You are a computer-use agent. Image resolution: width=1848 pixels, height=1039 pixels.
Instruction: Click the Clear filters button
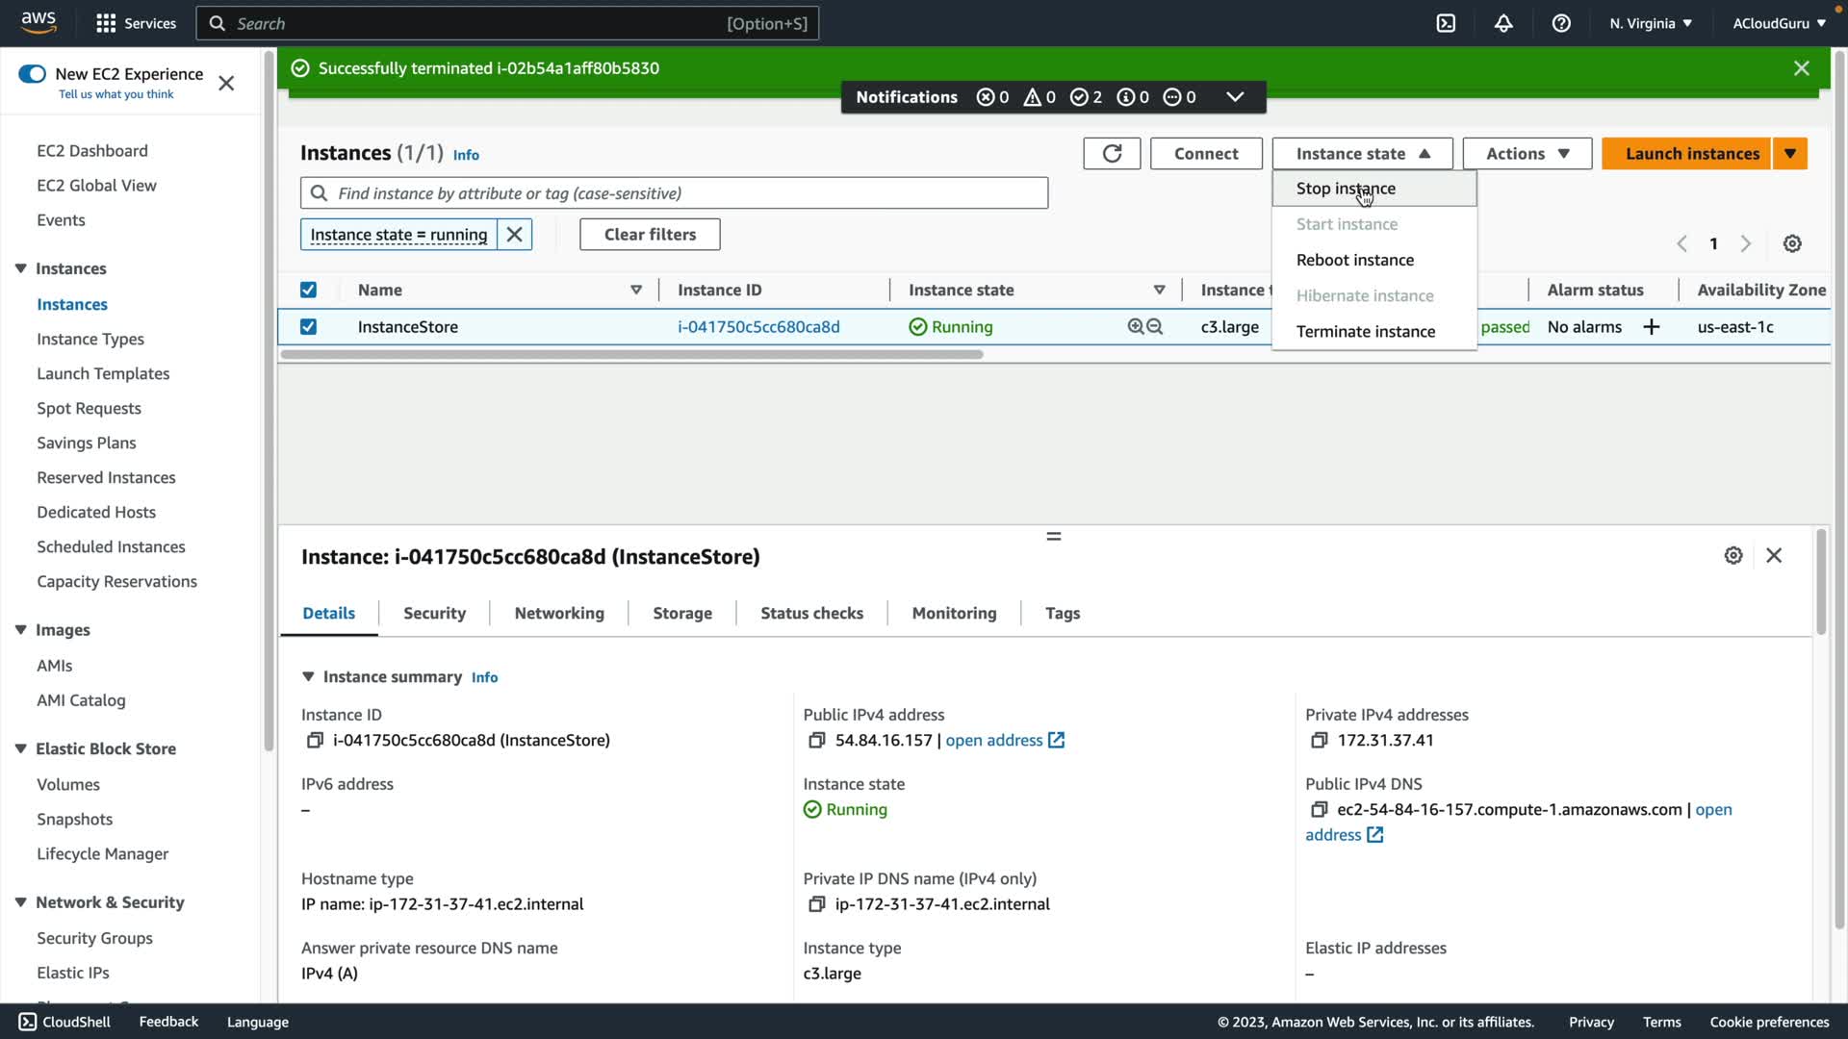(650, 235)
